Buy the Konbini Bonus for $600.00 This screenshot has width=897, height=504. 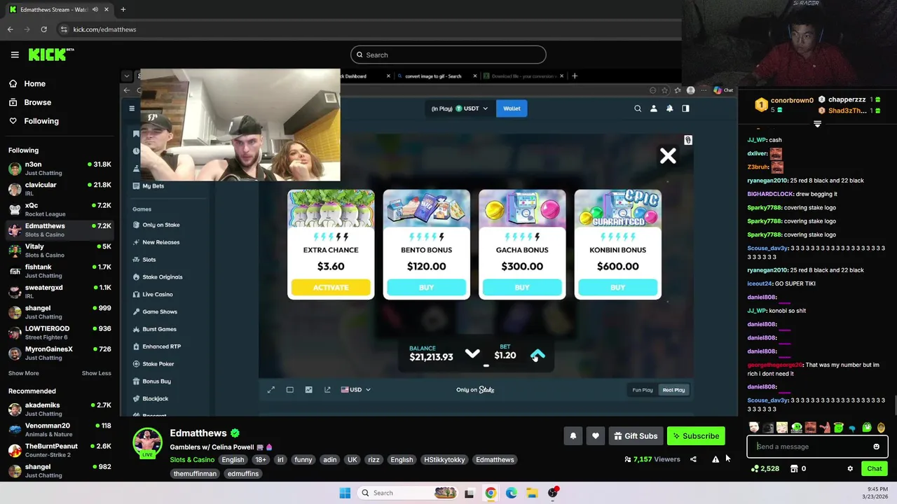click(x=617, y=287)
